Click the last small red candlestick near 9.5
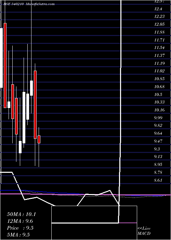171x240 pixels. [x=39, y=139]
